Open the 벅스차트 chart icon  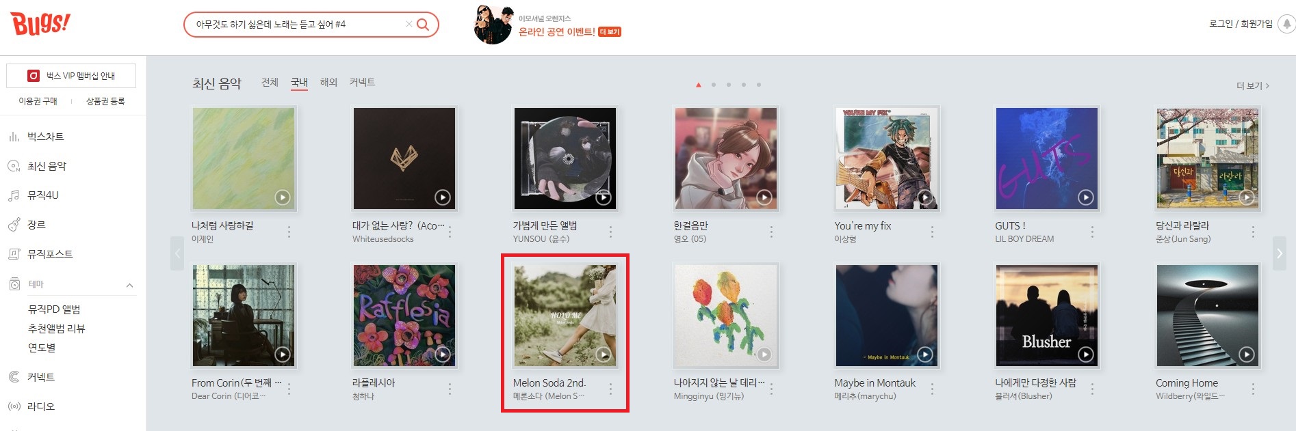pyautogui.click(x=14, y=137)
